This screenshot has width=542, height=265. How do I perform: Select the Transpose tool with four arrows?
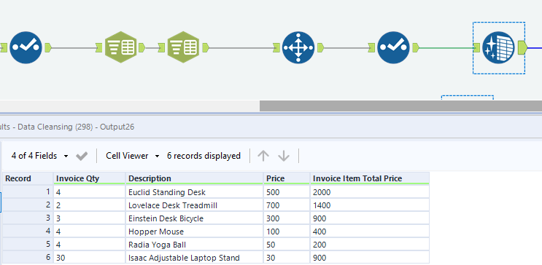click(x=298, y=47)
